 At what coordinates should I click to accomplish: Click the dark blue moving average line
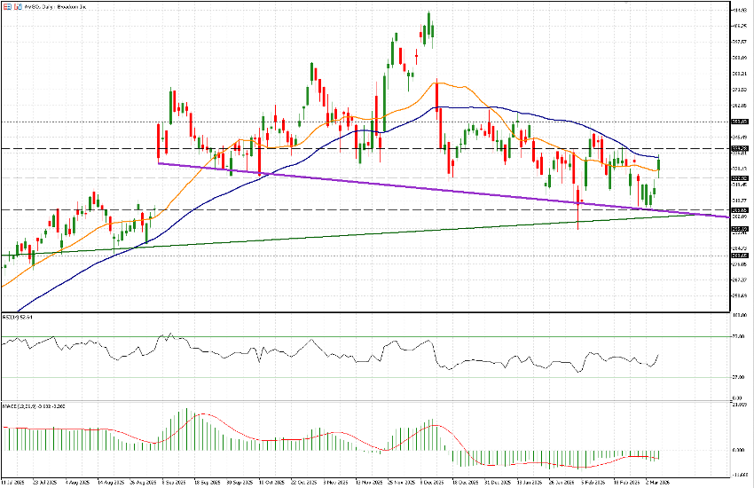(x=497, y=110)
